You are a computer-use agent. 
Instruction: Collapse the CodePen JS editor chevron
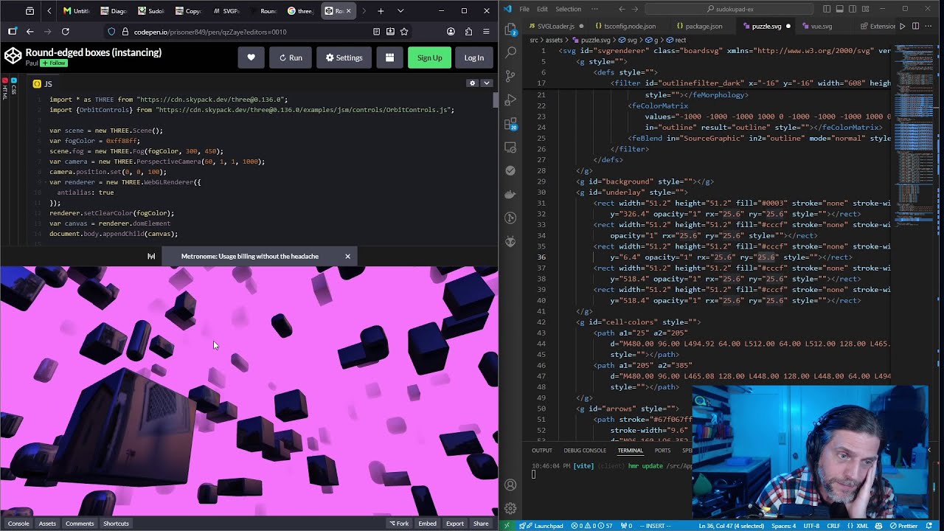tap(486, 83)
